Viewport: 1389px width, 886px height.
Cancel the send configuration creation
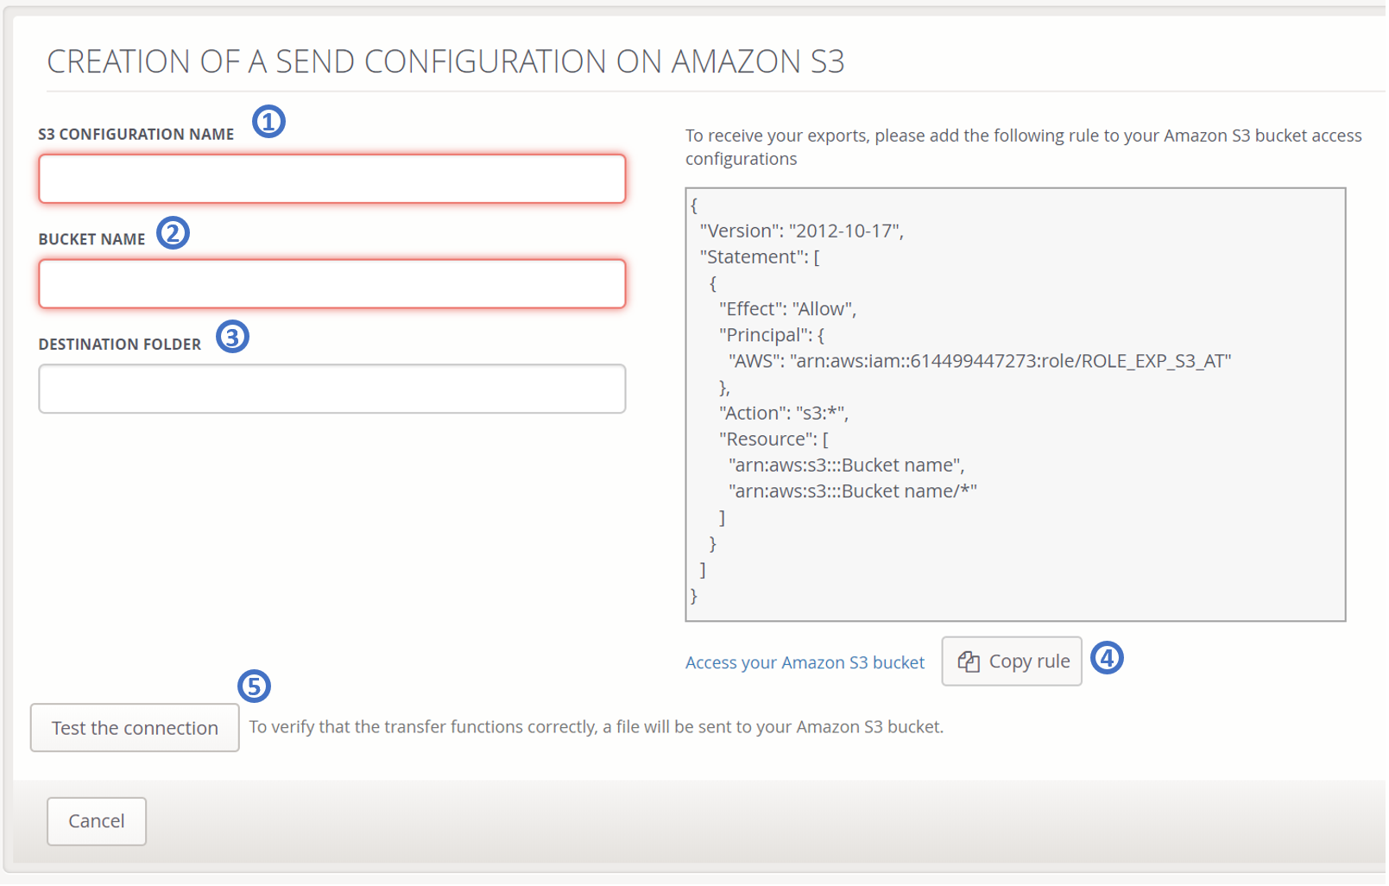tap(97, 822)
